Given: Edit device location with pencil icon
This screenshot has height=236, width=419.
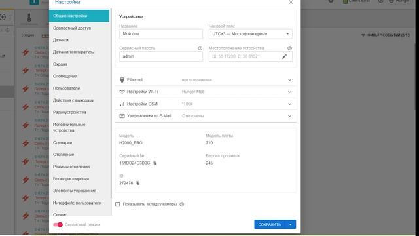Looking at the screenshot, I should [284, 56].
